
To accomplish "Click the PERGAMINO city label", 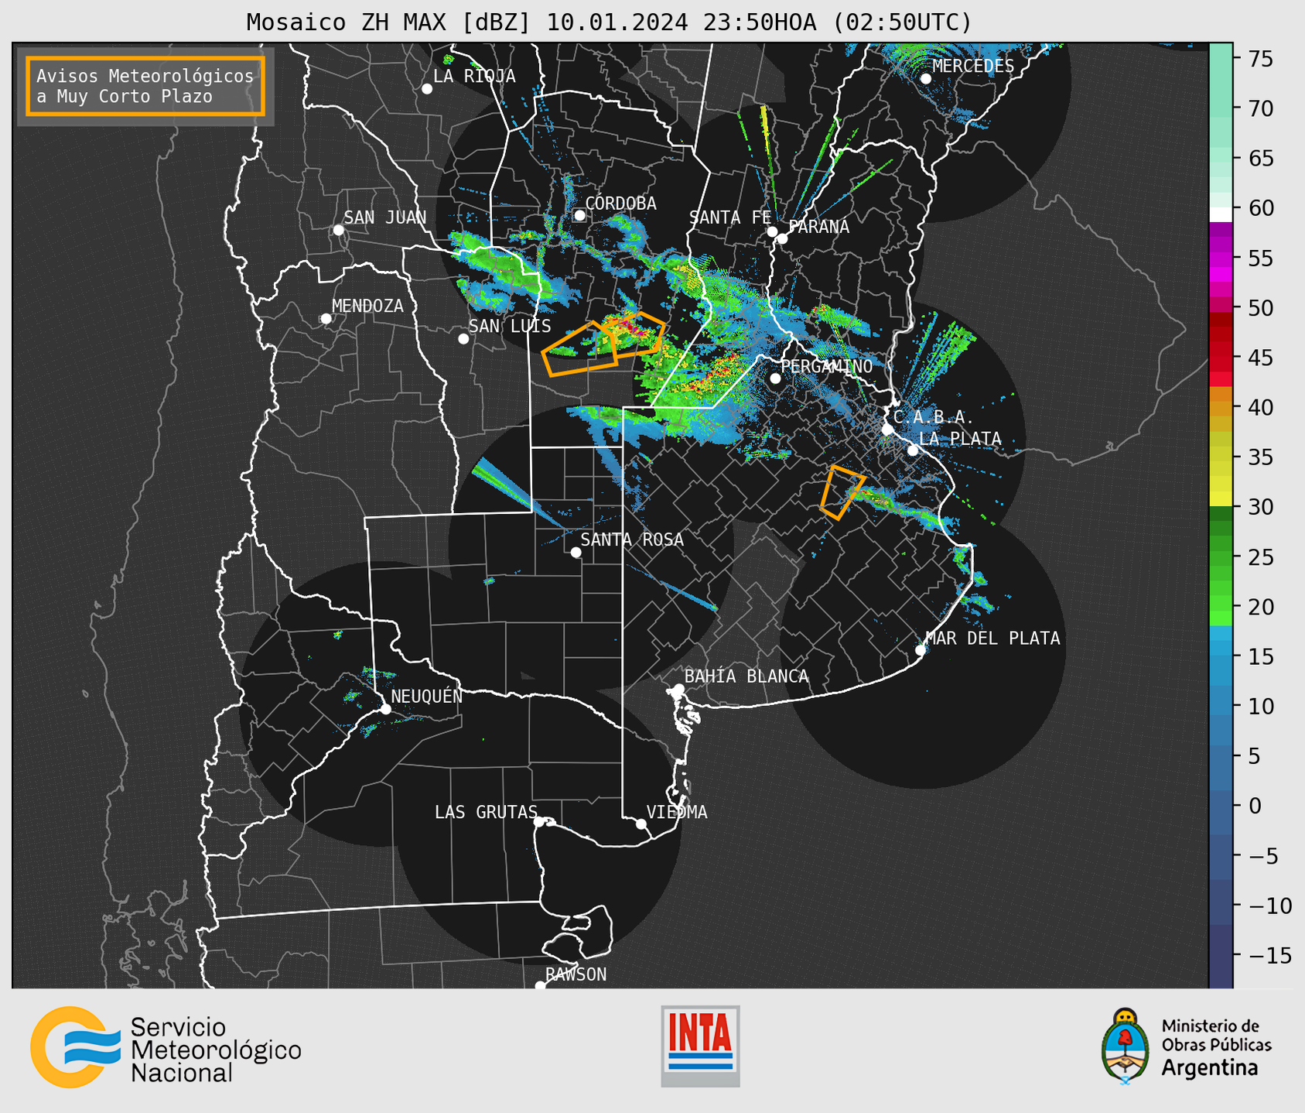I will (826, 366).
